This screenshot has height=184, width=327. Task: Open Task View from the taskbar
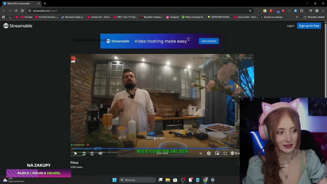pos(160,180)
